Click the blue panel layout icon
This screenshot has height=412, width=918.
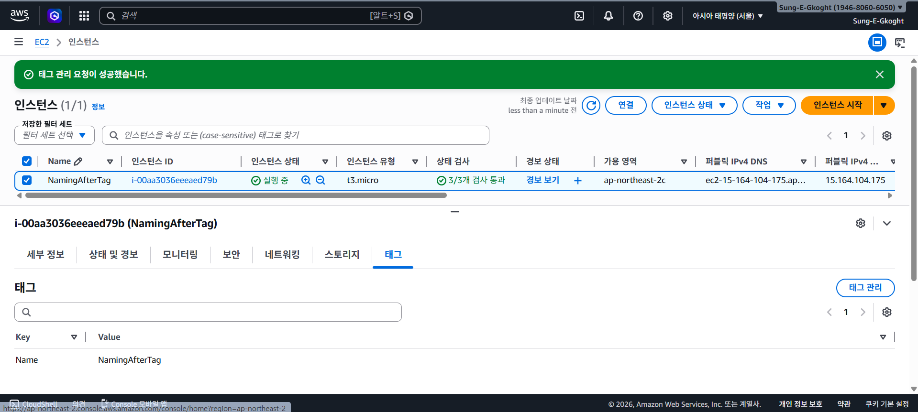point(877,42)
